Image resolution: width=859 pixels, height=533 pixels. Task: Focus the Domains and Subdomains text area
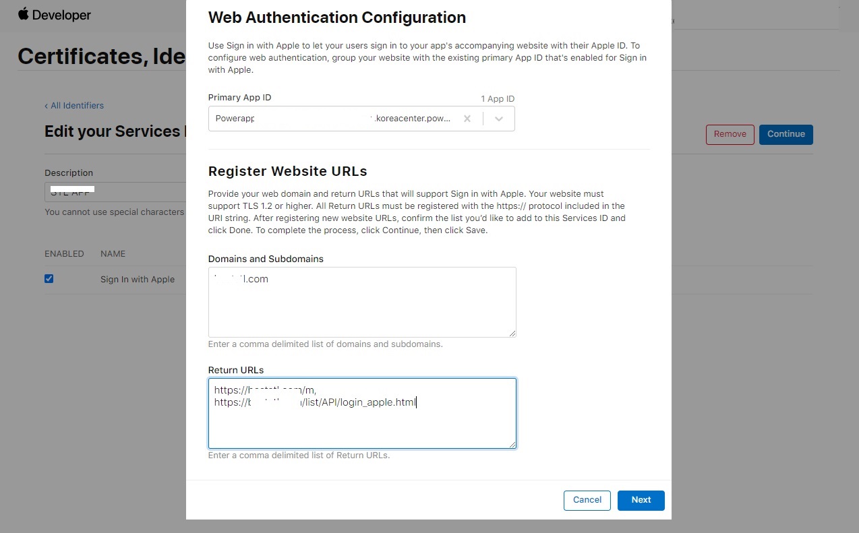tap(361, 302)
